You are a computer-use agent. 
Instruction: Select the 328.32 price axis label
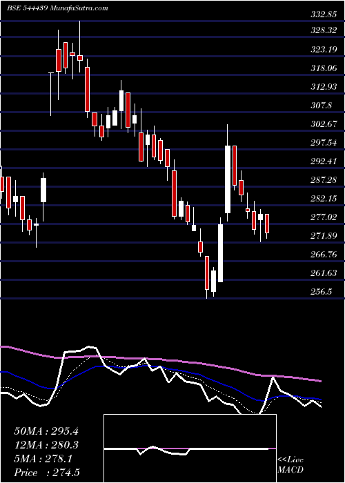tap(323, 30)
